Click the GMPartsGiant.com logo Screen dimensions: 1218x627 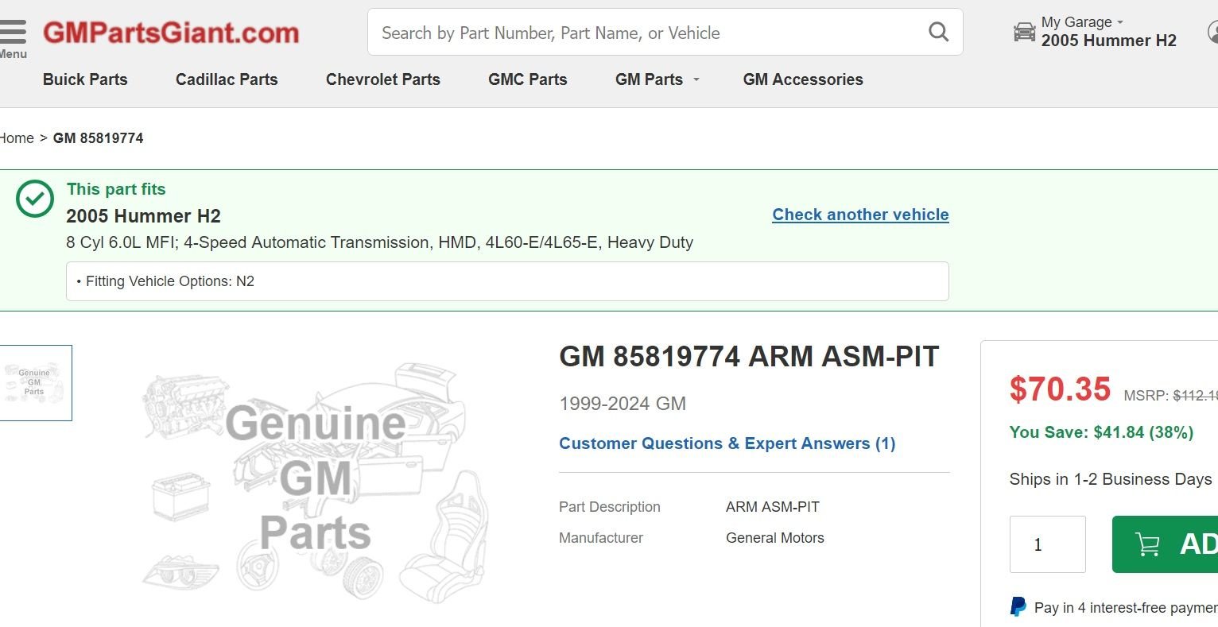[x=171, y=33]
